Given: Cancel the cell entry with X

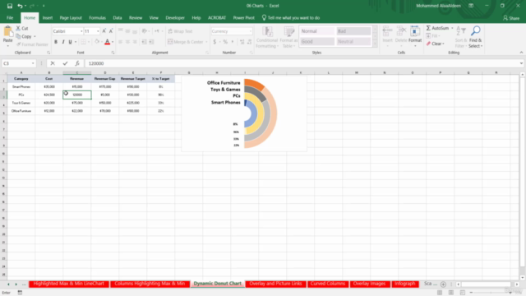Looking at the screenshot, I should [x=53, y=63].
